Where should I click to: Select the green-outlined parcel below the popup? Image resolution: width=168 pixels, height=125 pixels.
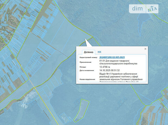click(82, 110)
